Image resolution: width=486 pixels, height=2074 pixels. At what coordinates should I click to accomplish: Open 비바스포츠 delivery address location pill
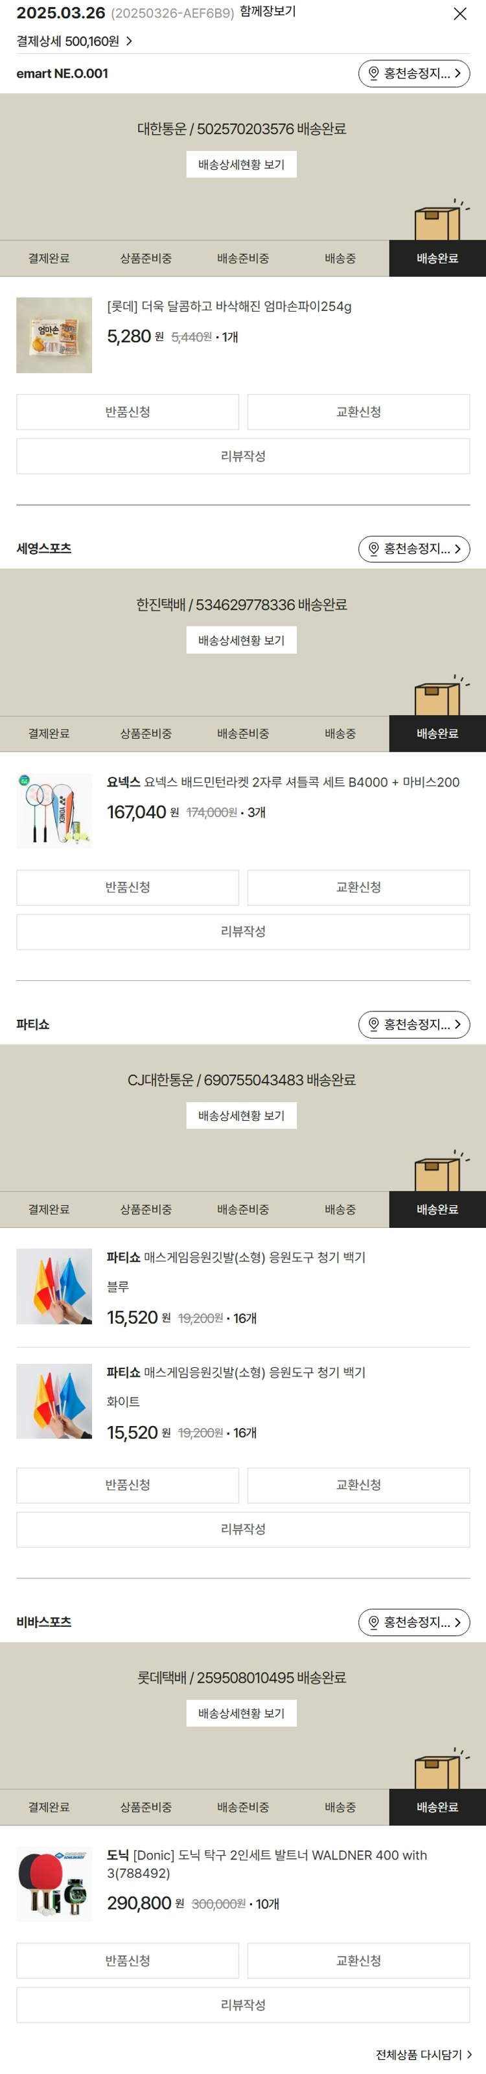tap(413, 1622)
